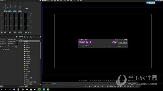Click the grid icon in information palette

[16, 47]
